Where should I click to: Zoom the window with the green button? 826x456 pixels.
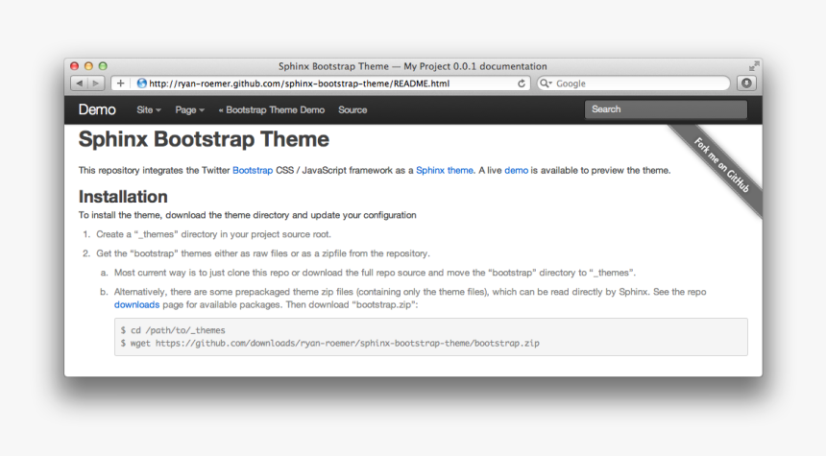pos(103,66)
